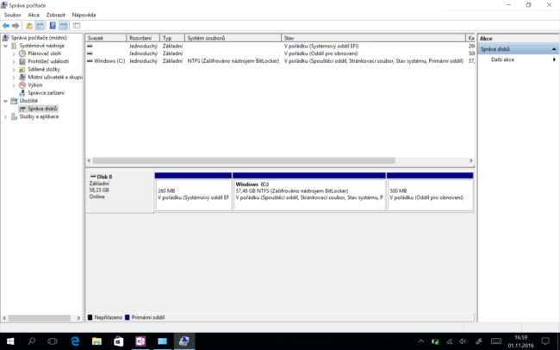Click the Prohlížeč událostí icon in tree
560x350 pixels.
[22, 61]
